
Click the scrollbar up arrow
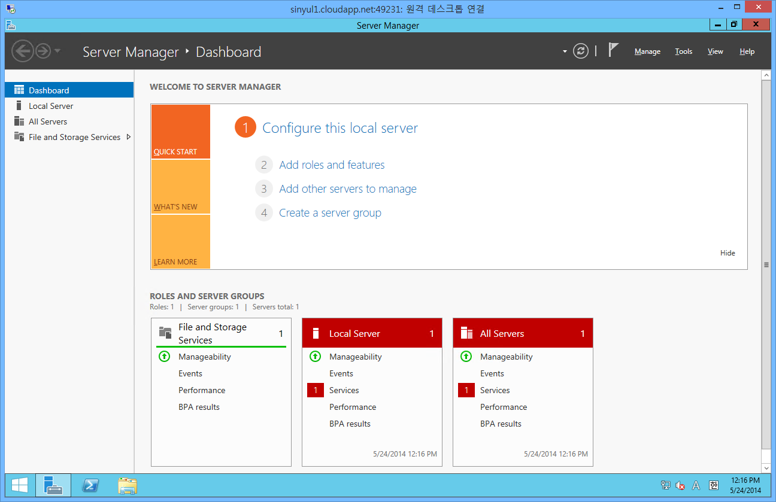pyautogui.click(x=766, y=75)
